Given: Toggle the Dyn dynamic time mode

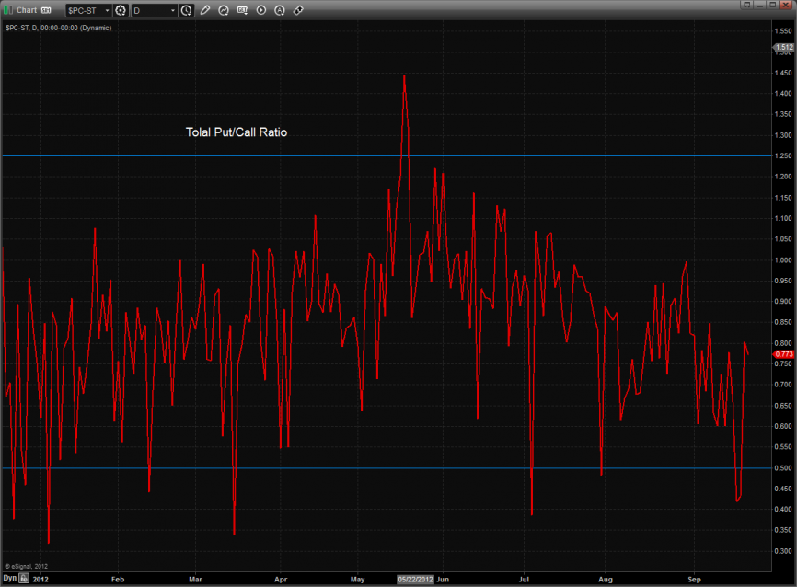Looking at the screenshot, I should tap(9, 580).
